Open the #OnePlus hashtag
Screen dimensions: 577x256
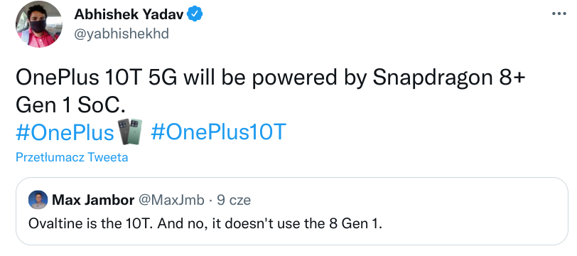pos(65,132)
